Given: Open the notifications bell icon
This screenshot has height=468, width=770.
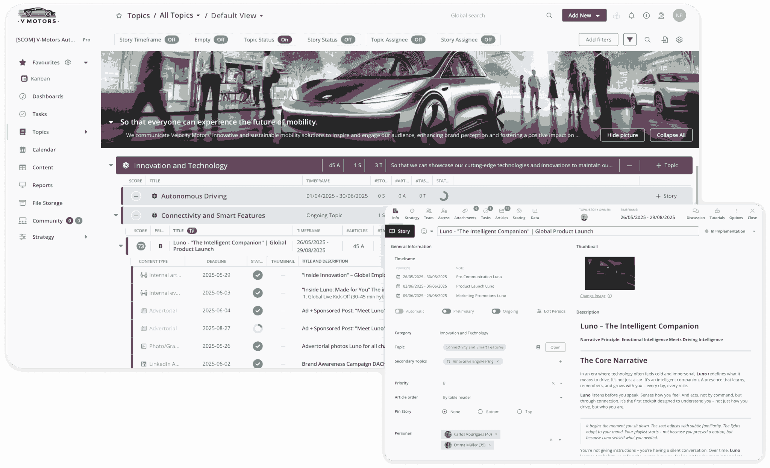Looking at the screenshot, I should tap(632, 15).
